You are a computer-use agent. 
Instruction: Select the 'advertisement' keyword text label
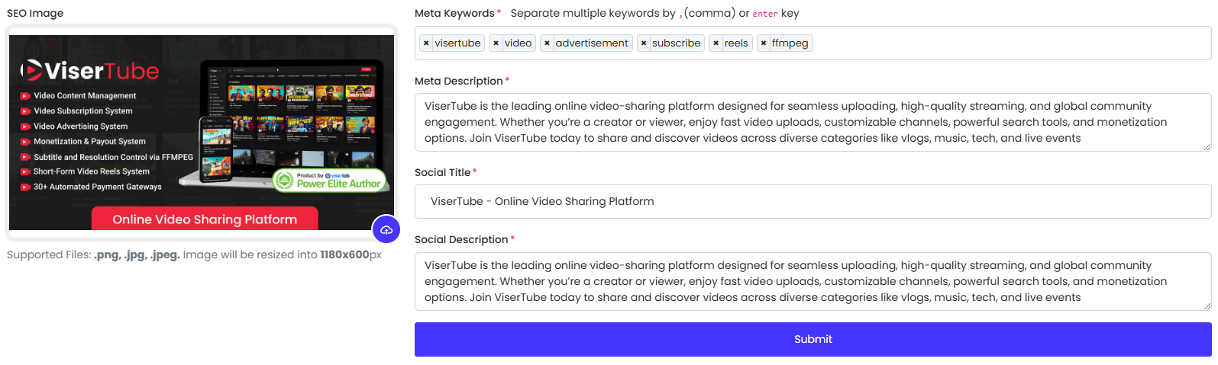[x=592, y=43]
